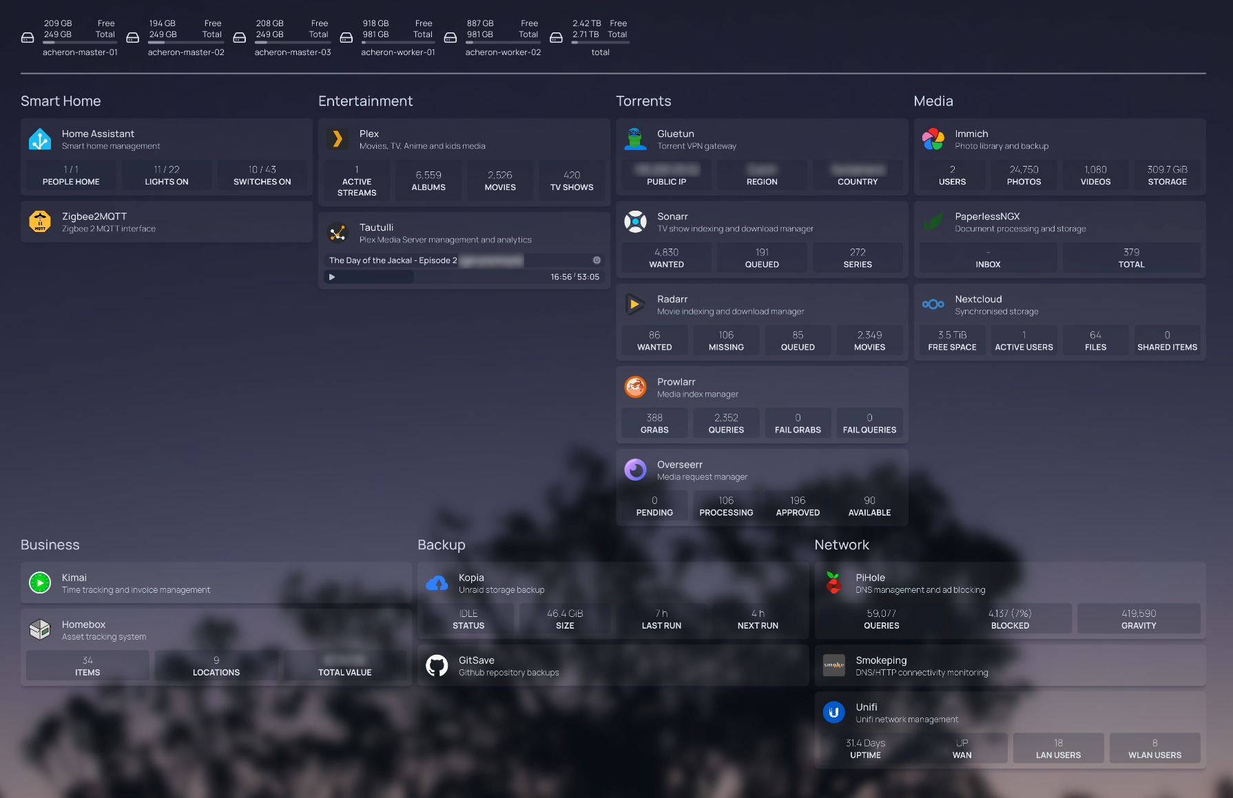
Task: Click the gear icon on Tautulli stream row
Action: coord(597,260)
